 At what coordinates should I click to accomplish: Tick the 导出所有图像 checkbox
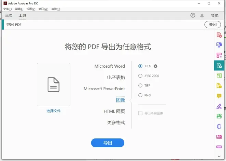tap(140, 113)
